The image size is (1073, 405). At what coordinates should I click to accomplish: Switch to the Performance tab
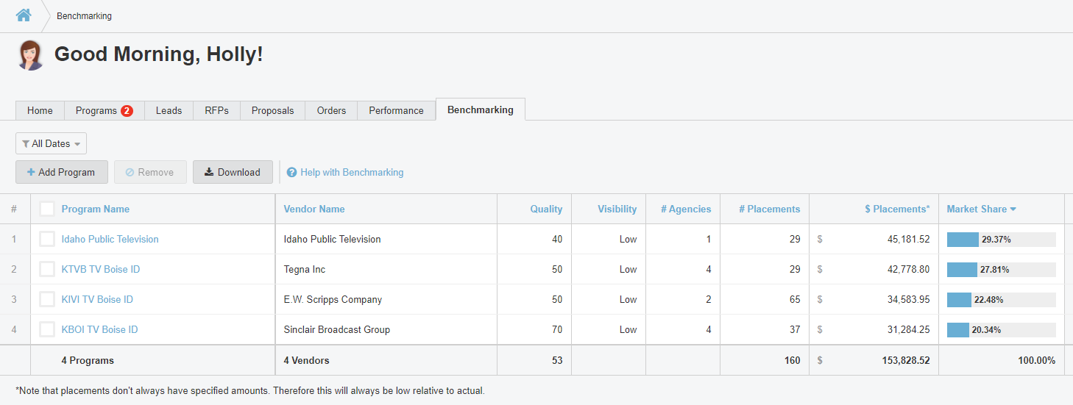[396, 110]
